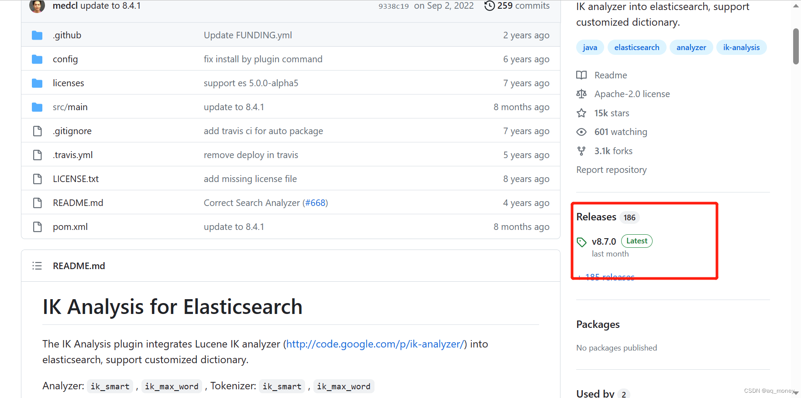Screen dimensions: 801x398
Task: Open latest commit 'update to 8.4.1' in header
Action: point(110,6)
